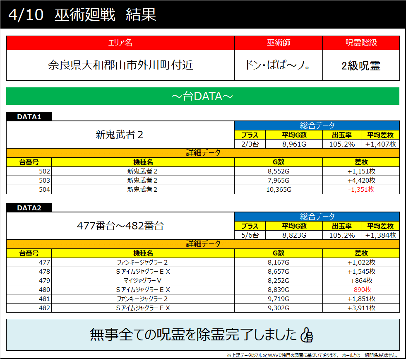Click game count '10,365G'
The height and width of the screenshot is (359, 406).
279,189
